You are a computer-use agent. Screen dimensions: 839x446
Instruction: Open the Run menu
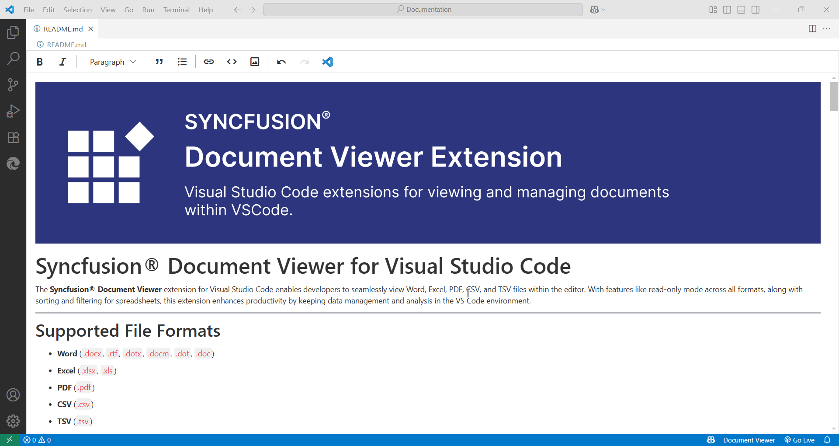[148, 10]
